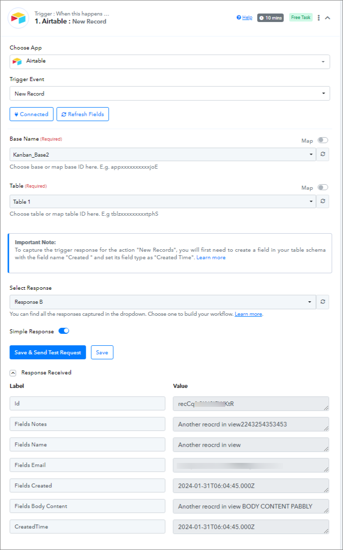This screenshot has width=343, height=550.
Task: Click the sync icon in Refresh Fields
Action: click(x=64, y=114)
